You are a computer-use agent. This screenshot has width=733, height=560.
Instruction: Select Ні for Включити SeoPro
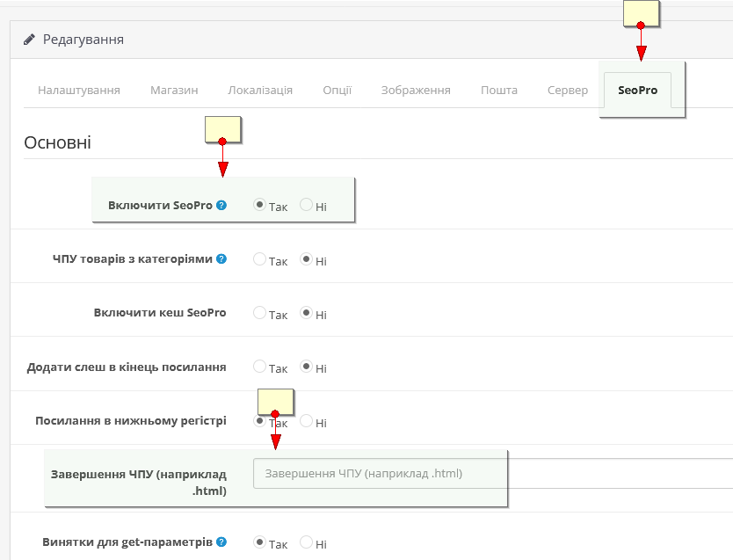pyautogui.click(x=307, y=205)
